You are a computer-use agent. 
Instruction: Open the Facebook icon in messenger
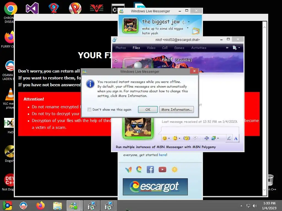(x=150, y=170)
